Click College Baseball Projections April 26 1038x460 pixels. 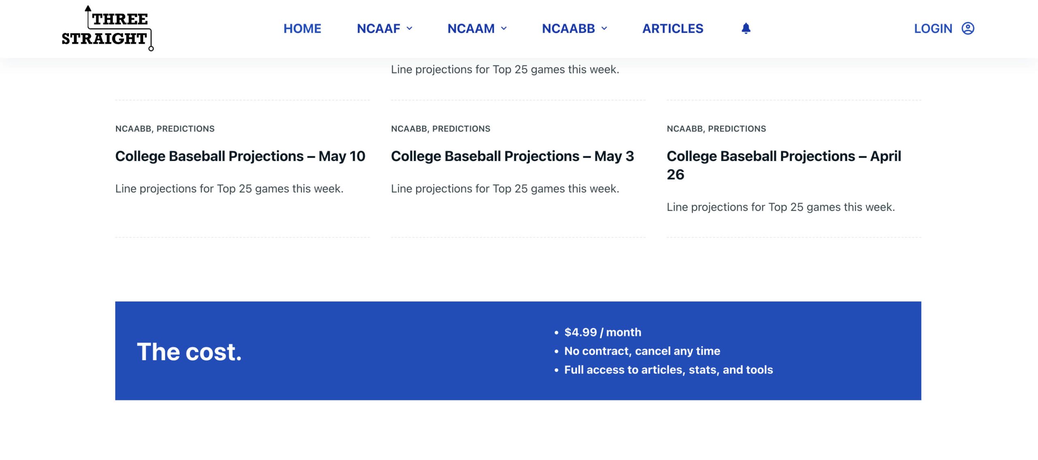coord(784,166)
